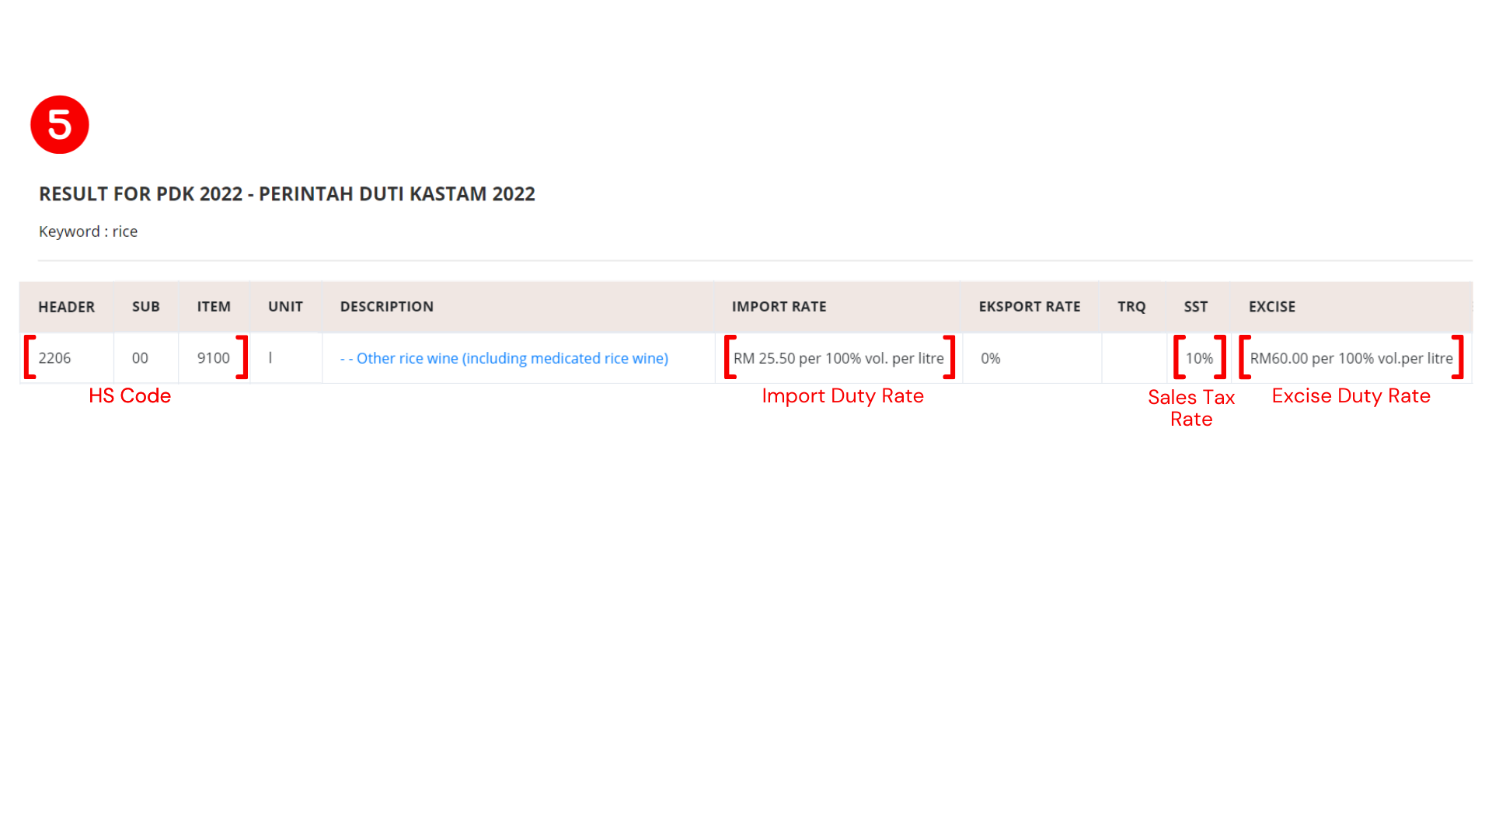
Task: Sort by the SST column header
Action: tap(1195, 307)
